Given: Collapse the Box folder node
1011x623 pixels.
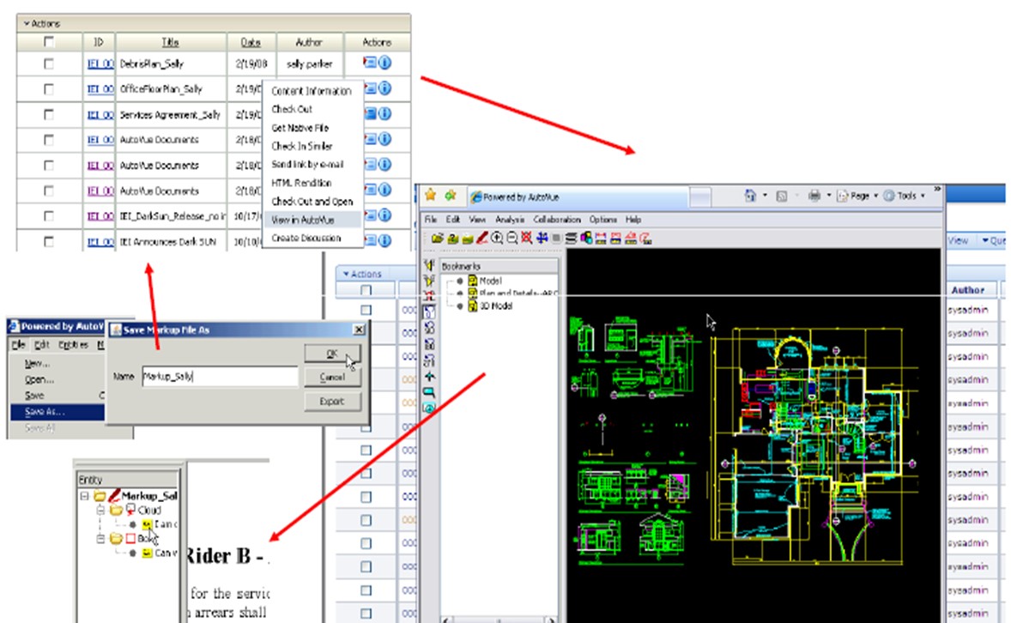Looking at the screenshot, I should point(100,538).
